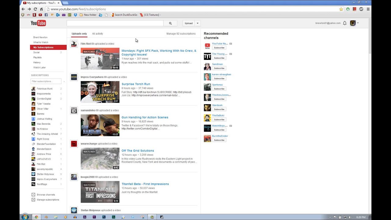Open Off The Grid Solutions video title
This screenshot has height=220, width=391.
coord(138,151)
